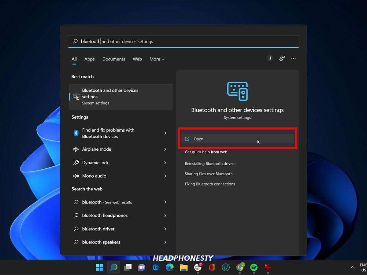Click the Windows Start button
This screenshot has height=275, width=367.
click(99, 268)
